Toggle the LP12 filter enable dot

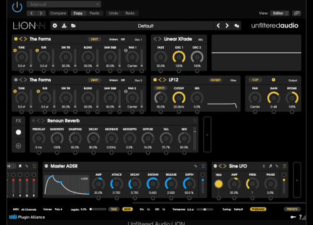pos(155,80)
